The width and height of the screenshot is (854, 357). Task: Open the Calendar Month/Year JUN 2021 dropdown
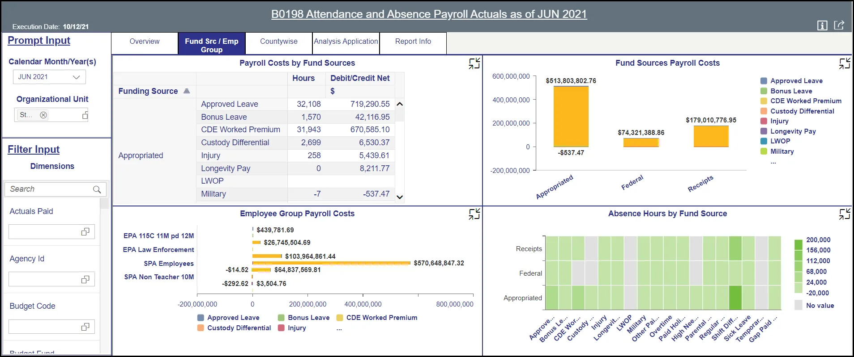[x=76, y=77]
